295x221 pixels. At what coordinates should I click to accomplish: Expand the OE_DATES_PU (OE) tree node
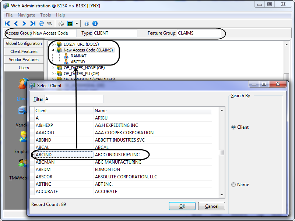(53, 74)
